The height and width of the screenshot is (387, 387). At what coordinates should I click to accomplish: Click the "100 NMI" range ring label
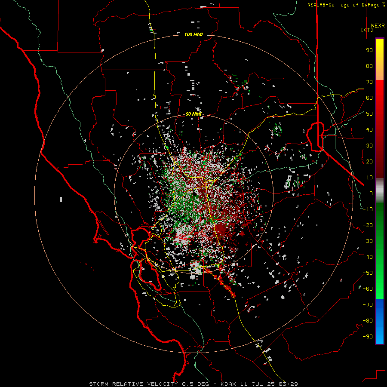point(193,34)
